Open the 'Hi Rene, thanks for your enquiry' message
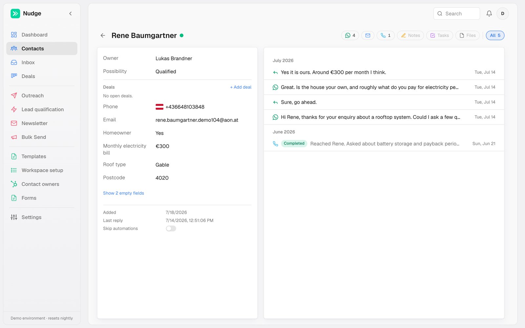The height and width of the screenshot is (328, 525). [384, 117]
